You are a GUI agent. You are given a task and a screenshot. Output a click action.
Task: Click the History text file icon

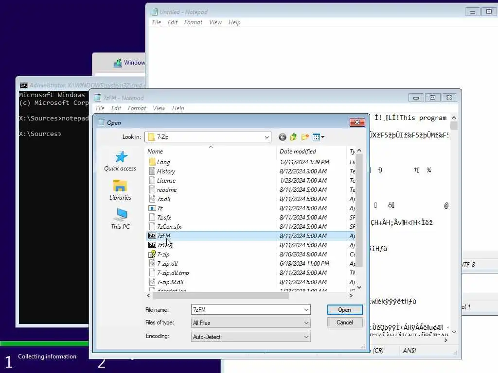click(152, 171)
